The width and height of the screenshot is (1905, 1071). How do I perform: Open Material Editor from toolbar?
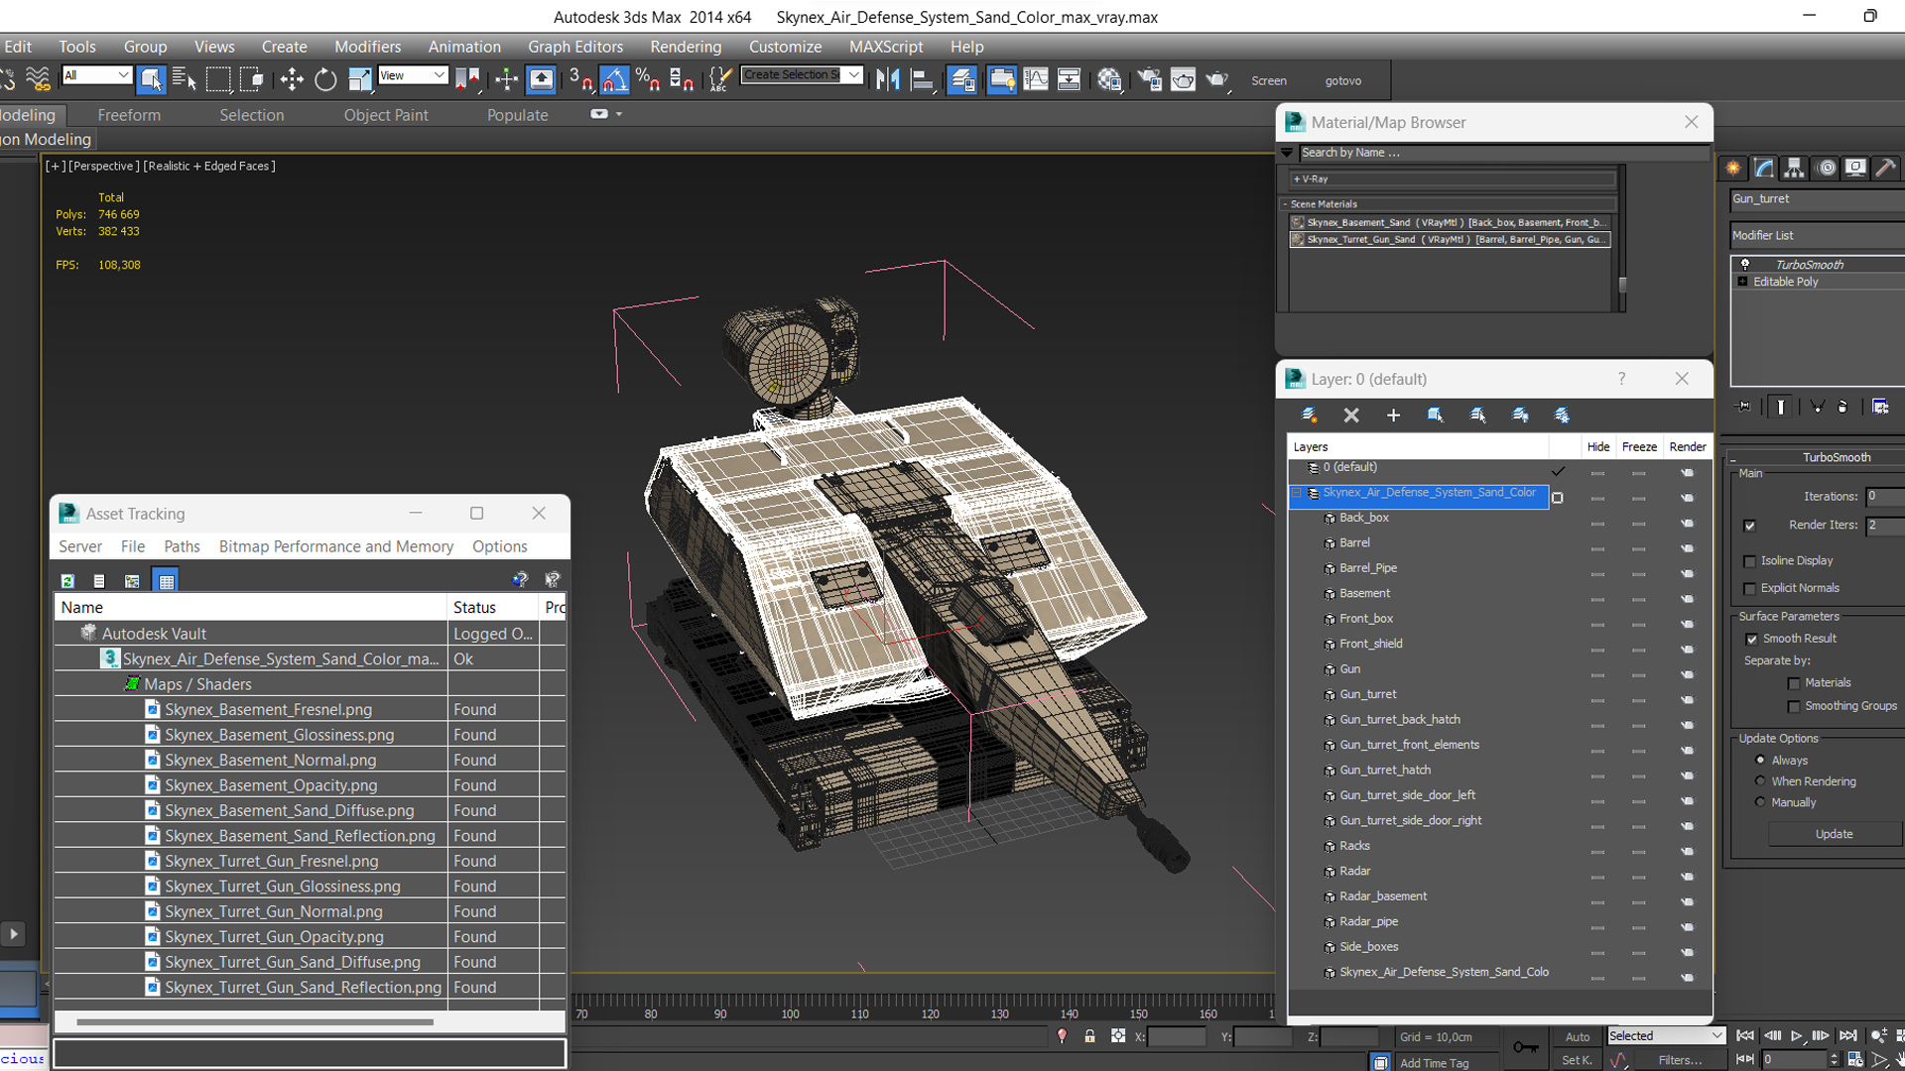tap(1109, 79)
